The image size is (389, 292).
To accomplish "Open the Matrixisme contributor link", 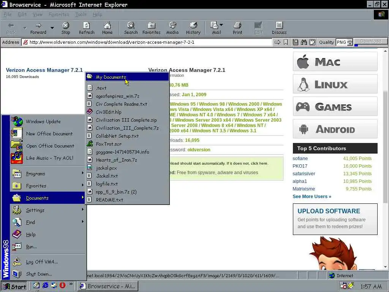I will tap(304, 189).
